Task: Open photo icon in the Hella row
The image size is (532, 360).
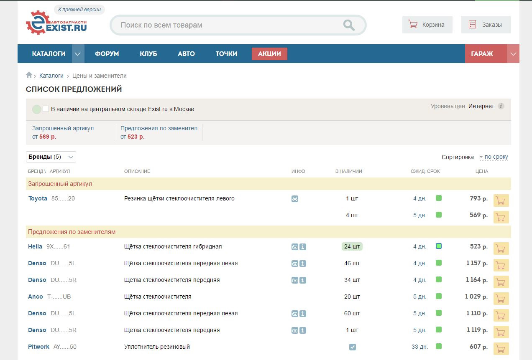Action: 295,247
